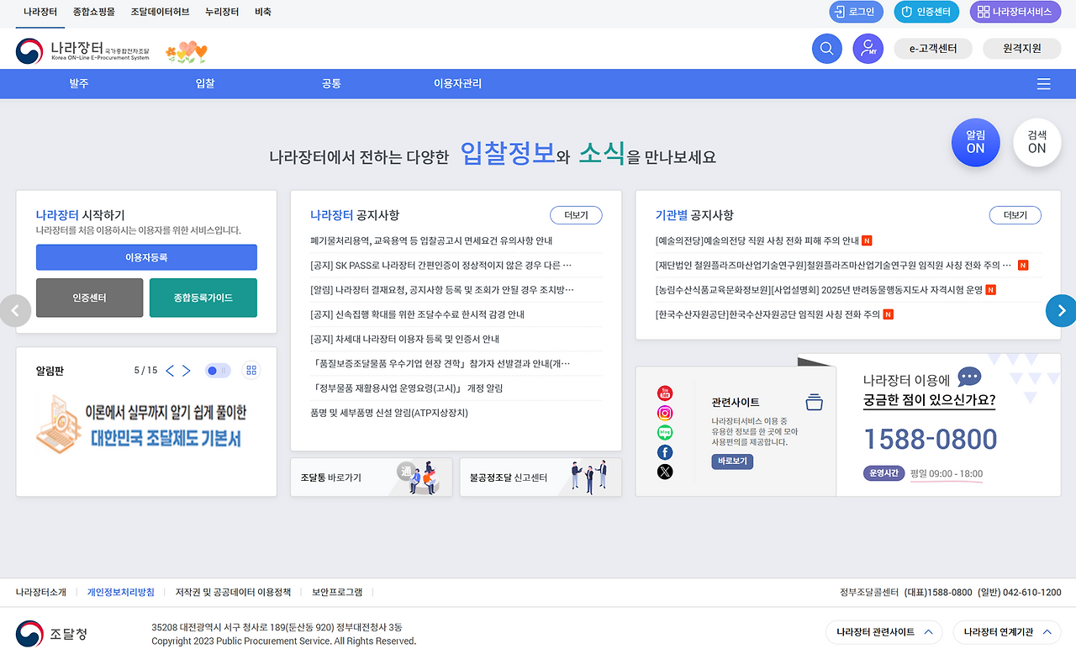This screenshot has width=1076, height=649.
Task: Expand the 나라장터 연계기관 footer dropdown
Action: (x=1006, y=632)
